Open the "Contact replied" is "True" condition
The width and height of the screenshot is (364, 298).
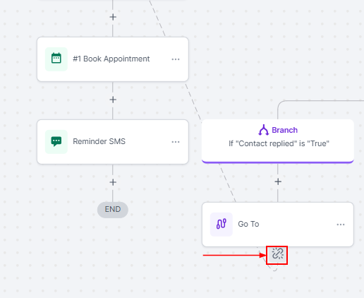(279, 143)
